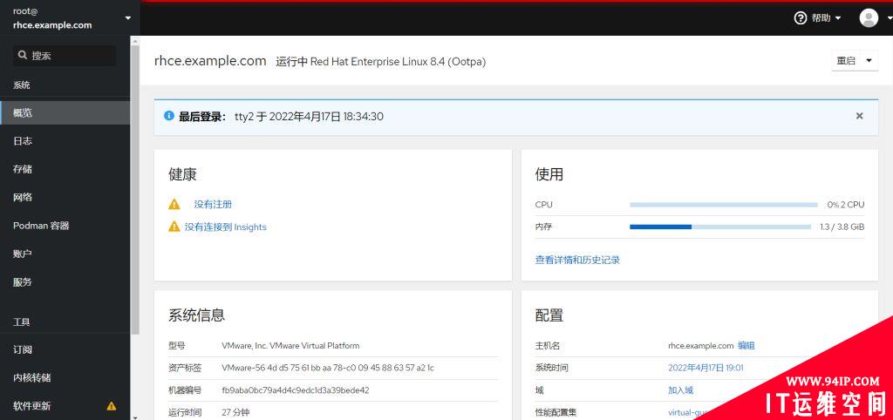This screenshot has width=893, height=420.
Task: Go to the 存储 sidebar page
Action: point(65,169)
